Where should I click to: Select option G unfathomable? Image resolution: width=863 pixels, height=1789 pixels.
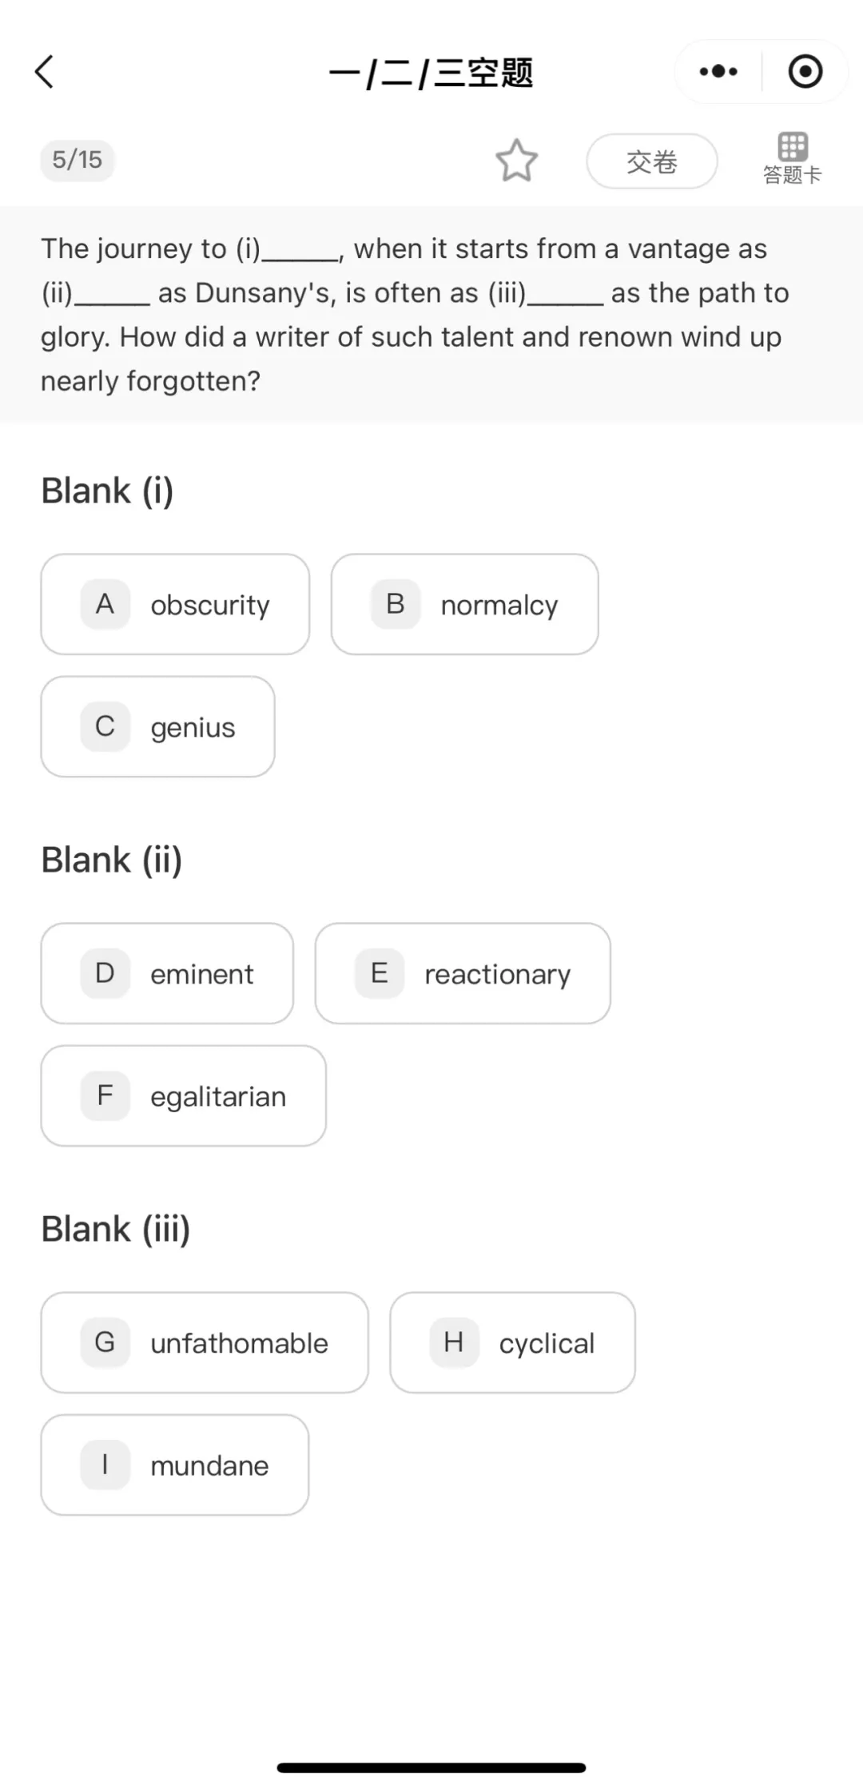(x=205, y=1342)
